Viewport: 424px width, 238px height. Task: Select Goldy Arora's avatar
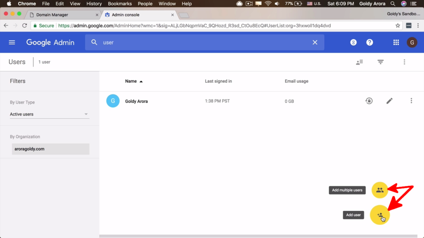[x=113, y=101]
